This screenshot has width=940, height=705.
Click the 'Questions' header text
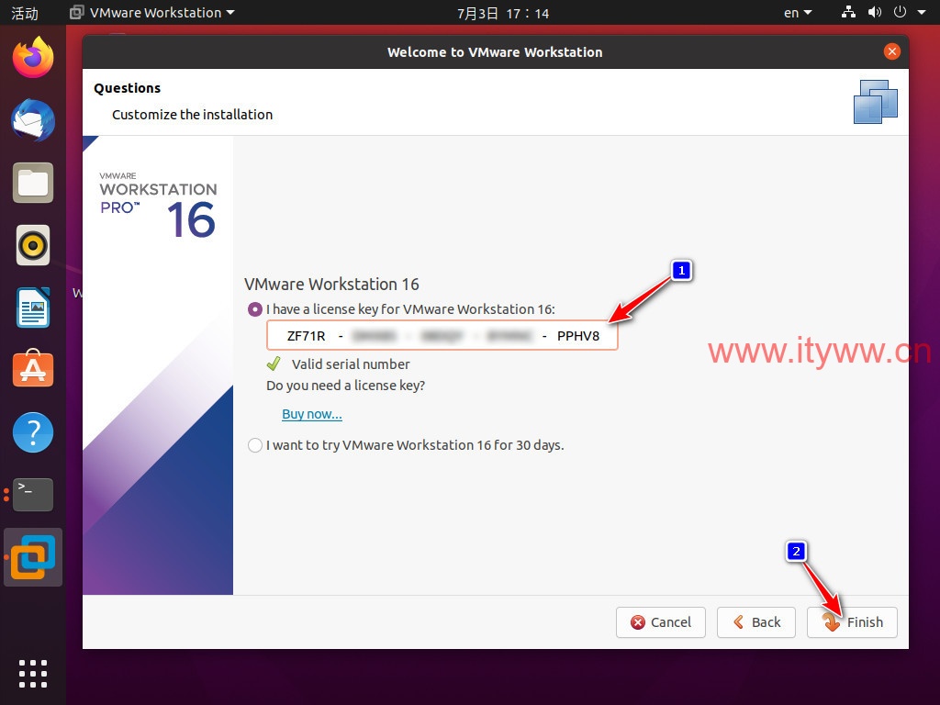(x=127, y=88)
